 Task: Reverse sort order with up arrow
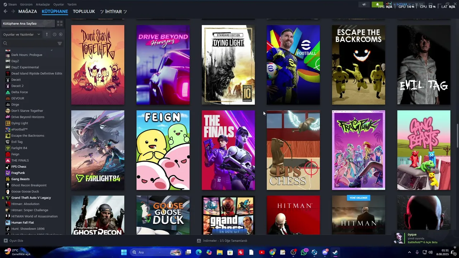[x=47, y=34]
